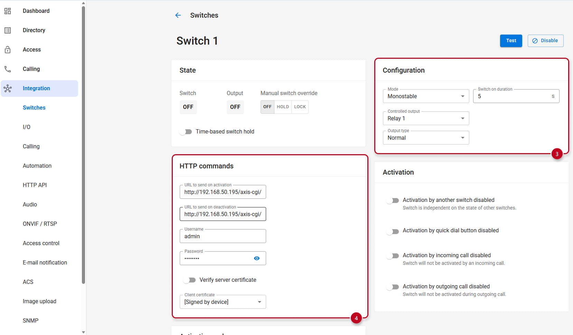Image resolution: width=573 pixels, height=335 pixels.
Task: Open ACS submenu item
Action: (28, 282)
